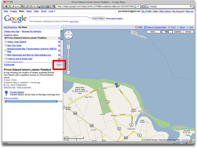Enable the Orbitz: Hotel Search checkbox
The width and height of the screenshot is (197, 148).
pos(6,42)
